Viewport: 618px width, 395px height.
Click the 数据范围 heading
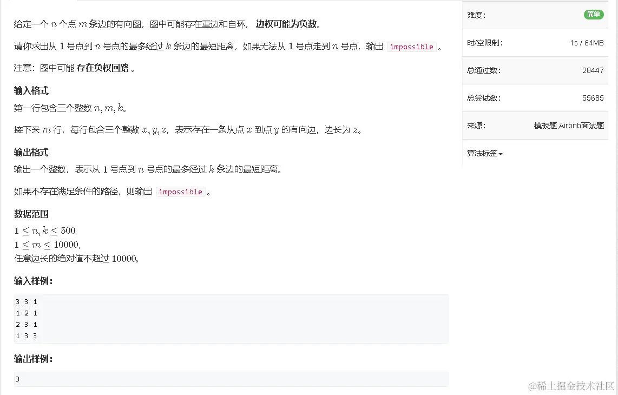coord(31,214)
